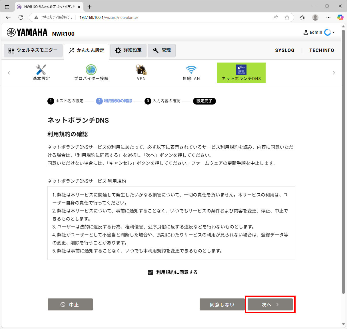
Task: Click the browser profile avatar icon
Action: point(315,17)
